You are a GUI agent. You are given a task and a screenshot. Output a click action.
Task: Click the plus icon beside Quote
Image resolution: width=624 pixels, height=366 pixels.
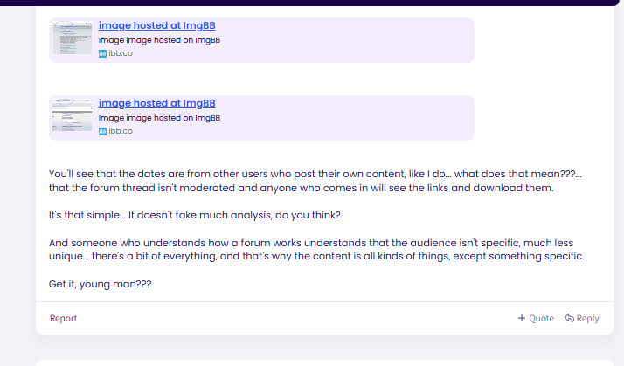(522, 318)
